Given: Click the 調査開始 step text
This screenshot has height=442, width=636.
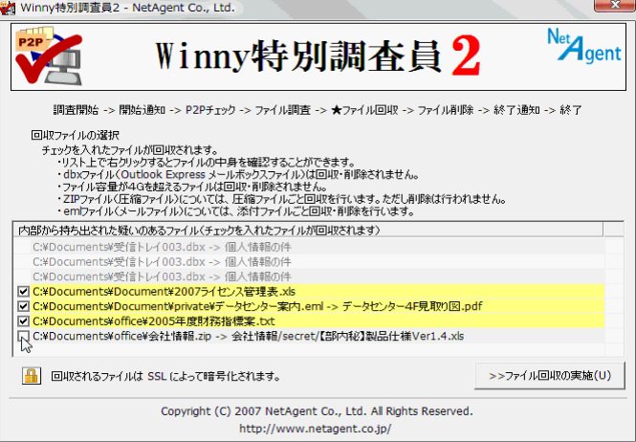Looking at the screenshot, I should point(76,110).
